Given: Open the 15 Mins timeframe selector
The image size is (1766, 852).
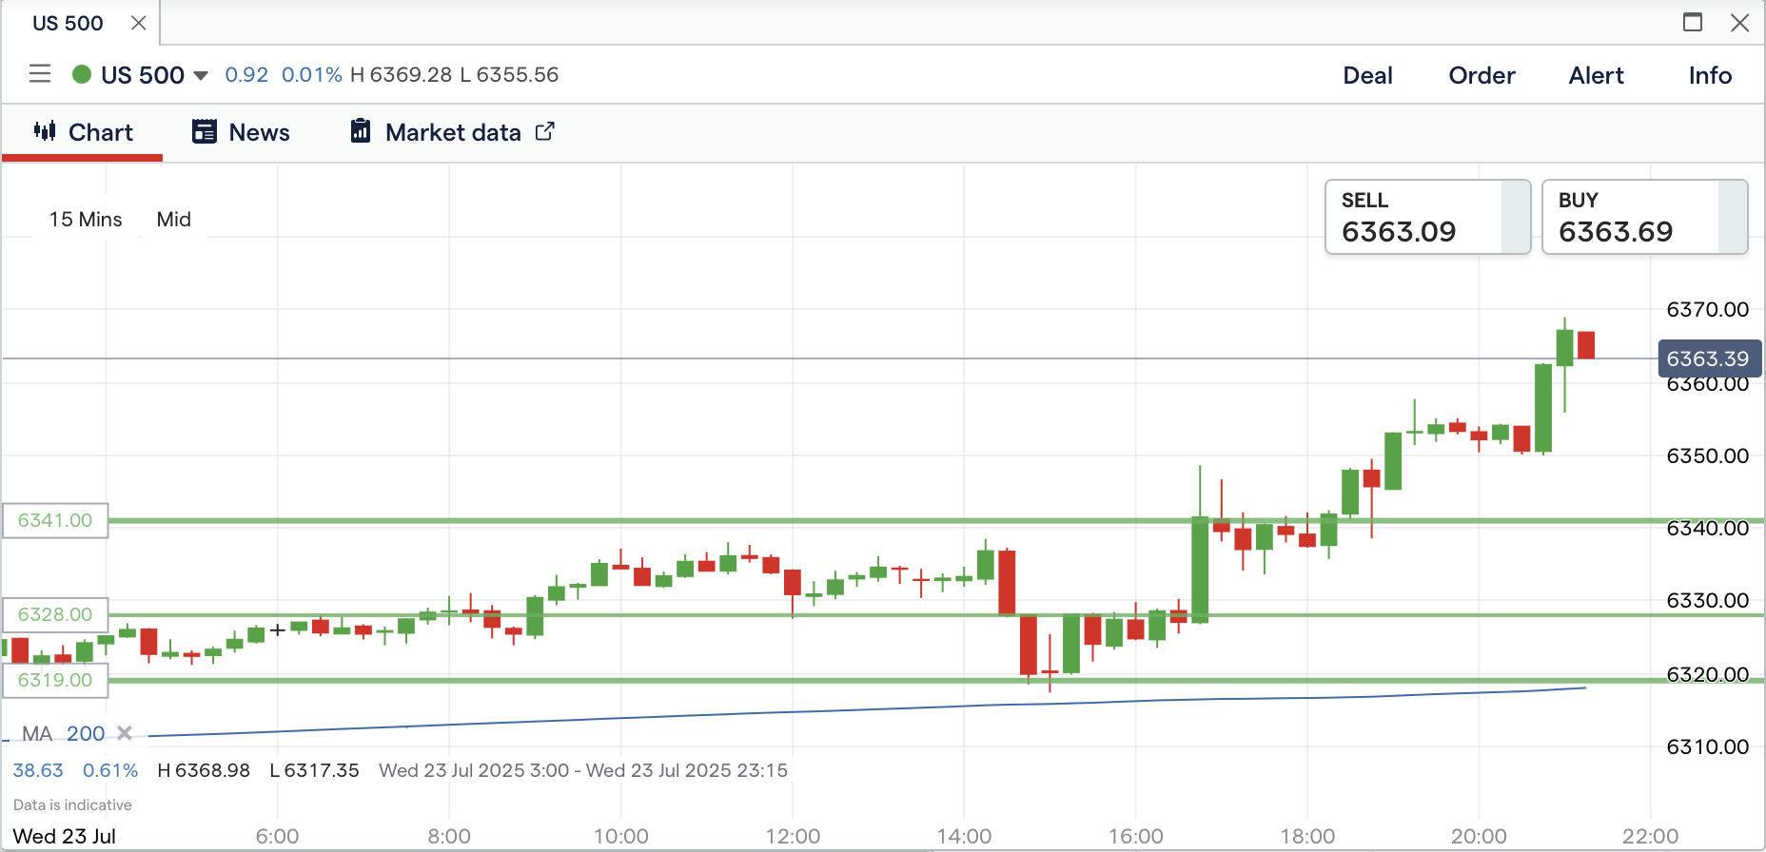Looking at the screenshot, I should 86,220.
